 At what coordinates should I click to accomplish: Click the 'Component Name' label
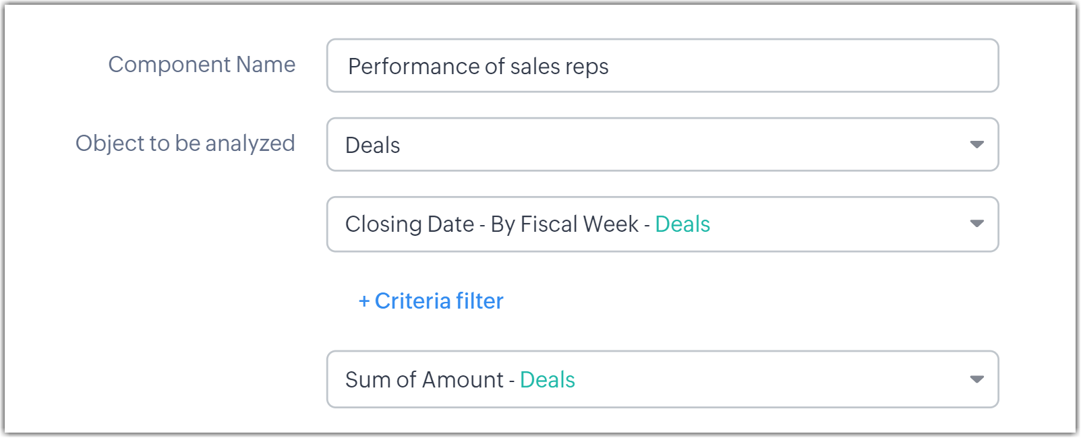pyautogui.click(x=202, y=65)
